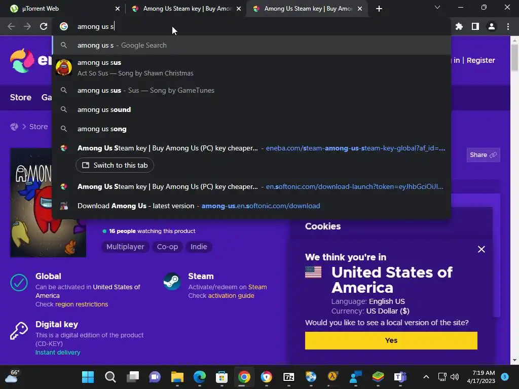This screenshot has width=519, height=389.
Task: Select the 'among us song' suggestion
Action: pyautogui.click(x=251, y=129)
